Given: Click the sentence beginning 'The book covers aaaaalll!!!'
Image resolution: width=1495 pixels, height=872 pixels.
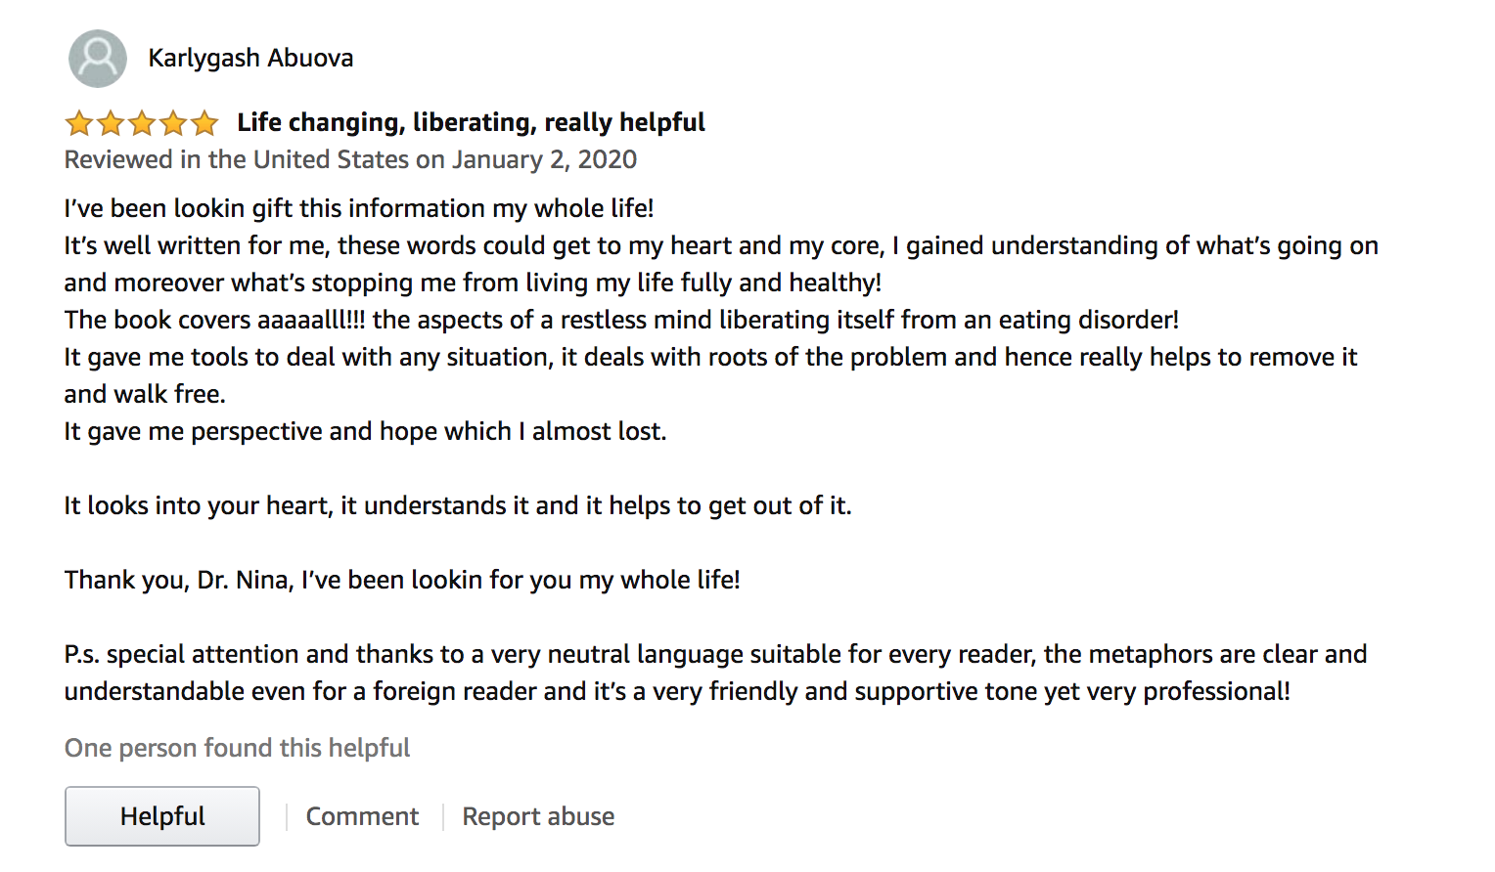Looking at the screenshot, I should [621, 320].
